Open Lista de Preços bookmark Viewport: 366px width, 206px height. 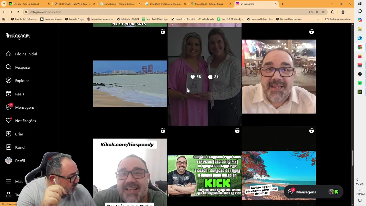tap(75, 19)
